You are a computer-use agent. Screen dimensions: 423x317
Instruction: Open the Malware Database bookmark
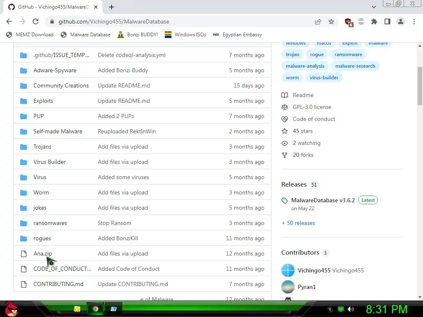point(86,35)
